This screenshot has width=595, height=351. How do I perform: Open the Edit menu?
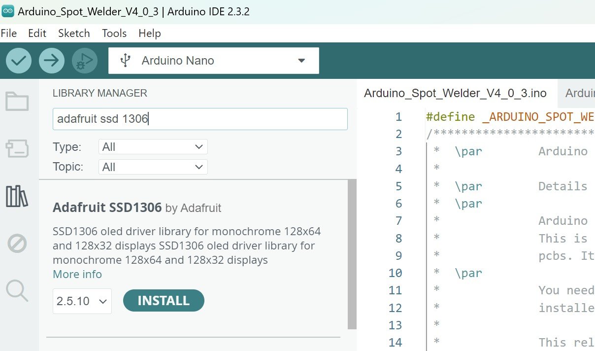[x=37, y=33]
